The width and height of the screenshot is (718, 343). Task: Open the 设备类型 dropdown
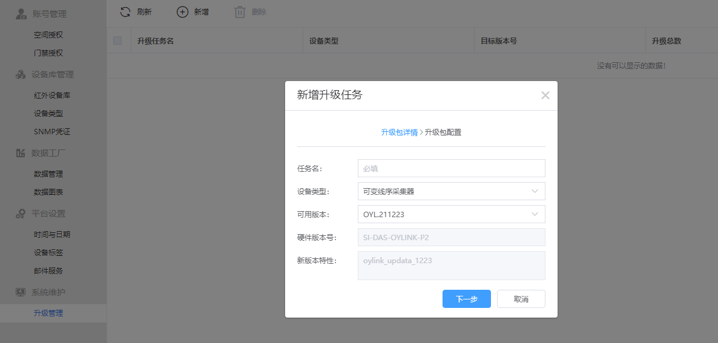451,191
